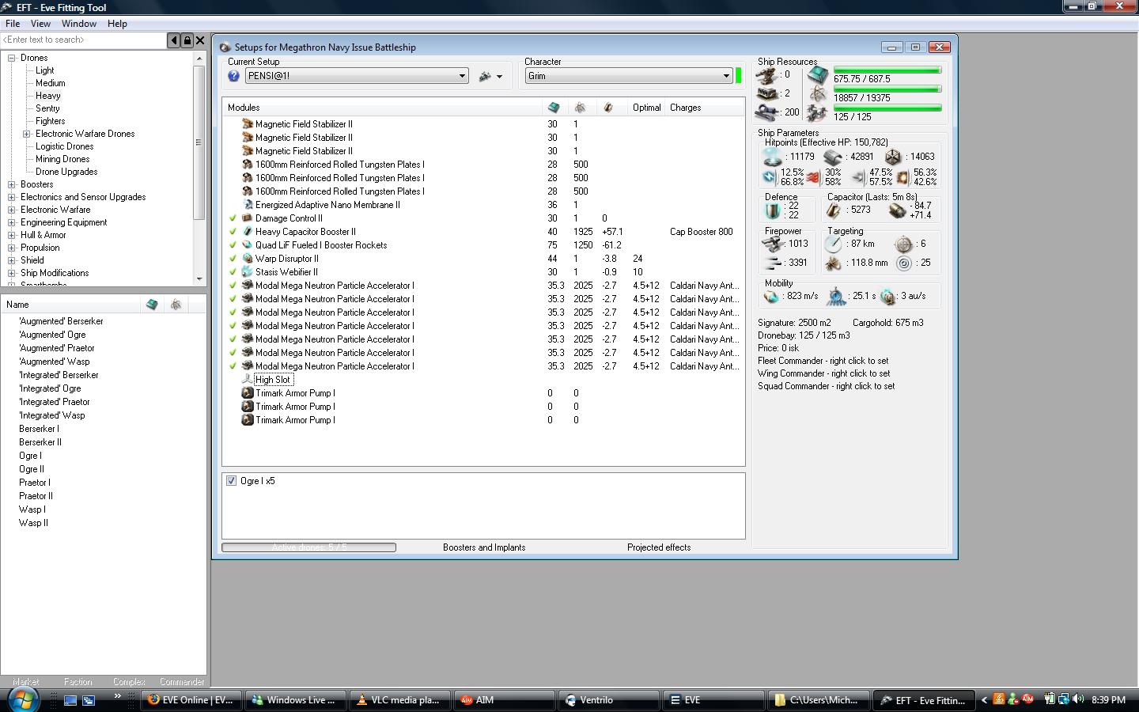Open the File menu
The width and height of the screenshot is (1139, 712).
[13, 24]
